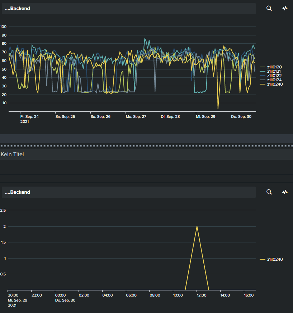Click activity pulse icon in bottom Backend panel
Screen dimensions: 293x313
285,192
